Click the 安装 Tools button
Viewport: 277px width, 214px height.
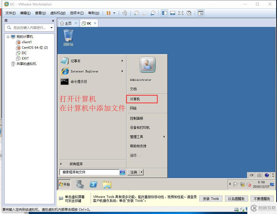(211, 199)
